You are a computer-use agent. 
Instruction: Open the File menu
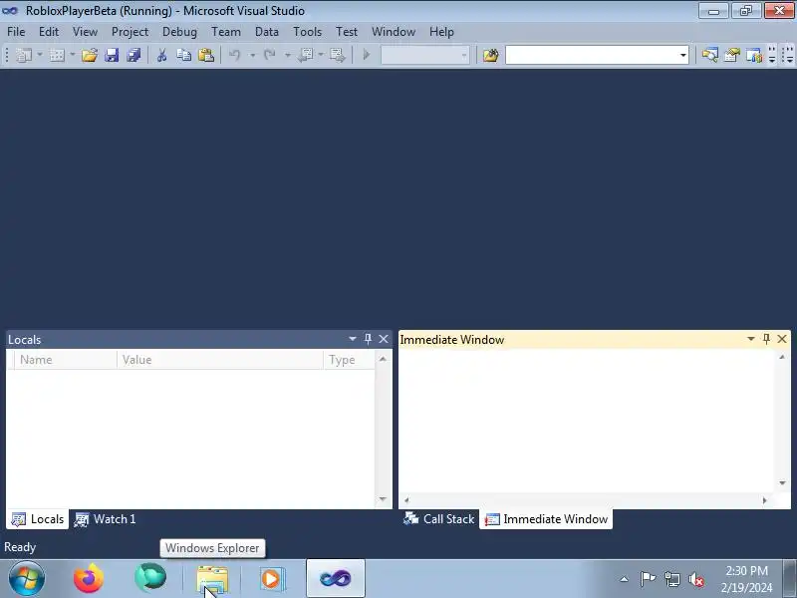pos(16,32)
